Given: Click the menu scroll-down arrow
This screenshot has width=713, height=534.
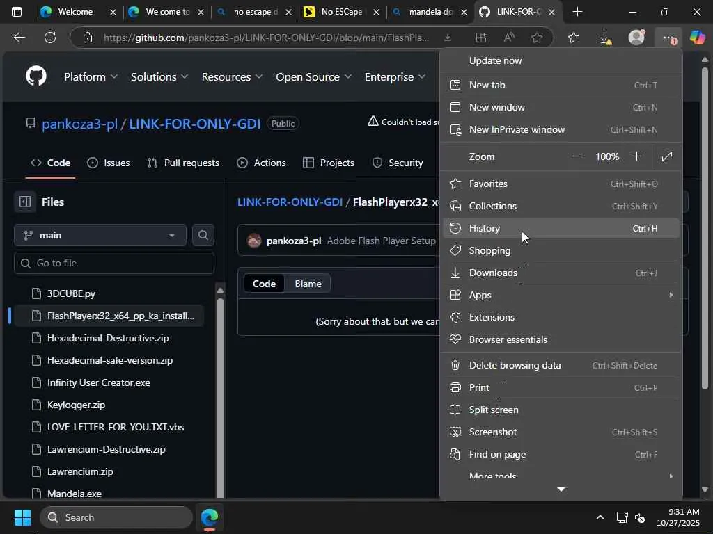Looking at the screenshot, I should tap(561, 489).
